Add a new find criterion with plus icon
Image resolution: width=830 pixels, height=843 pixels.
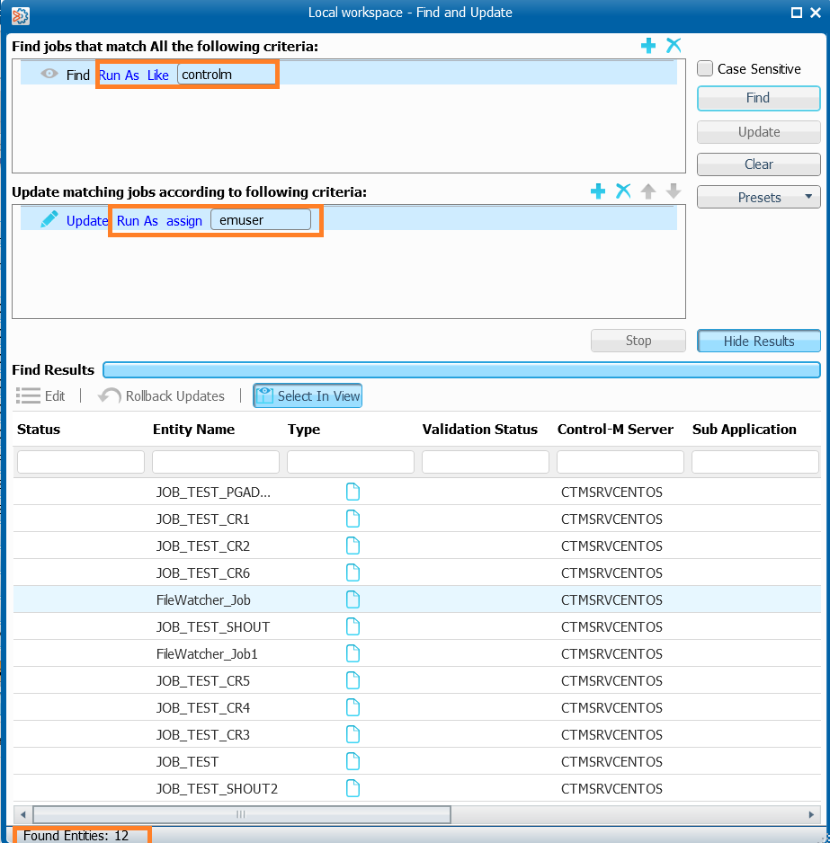pos(648,46)
